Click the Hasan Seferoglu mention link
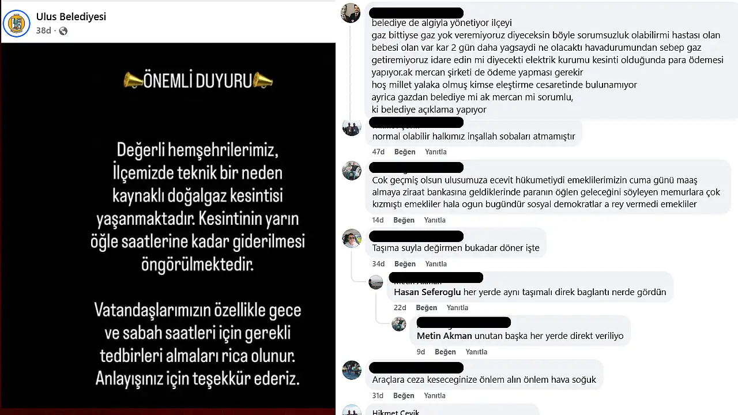738x415 pixels. pos(427,292)
